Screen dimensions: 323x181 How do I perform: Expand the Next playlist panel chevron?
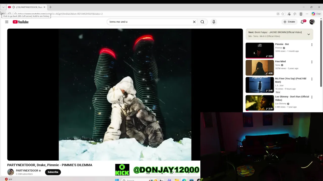pos(309,34)
